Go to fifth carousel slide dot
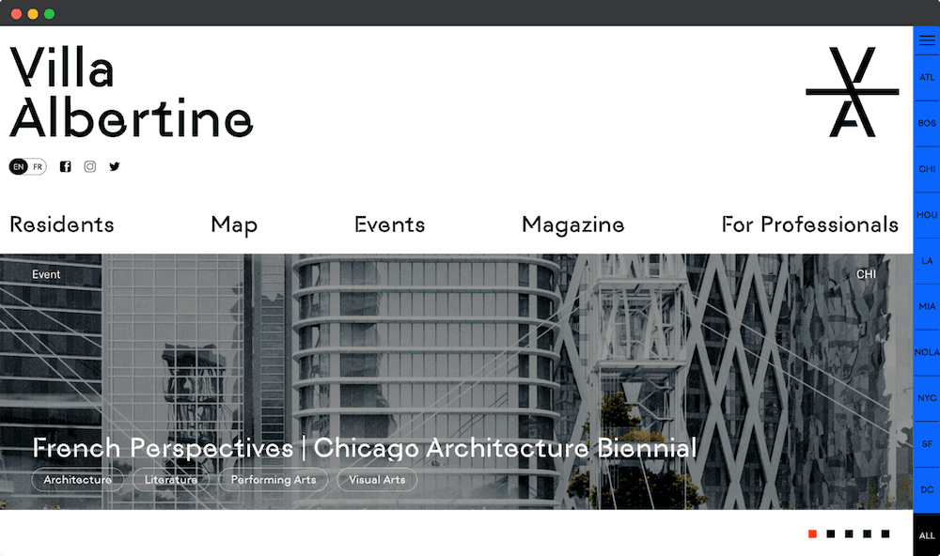The width and height of the screenshot is (940, 556). click(885, 533)
